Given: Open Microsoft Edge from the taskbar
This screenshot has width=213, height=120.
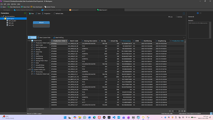Looking at the screenshot, I should click(x=94, y=117).
